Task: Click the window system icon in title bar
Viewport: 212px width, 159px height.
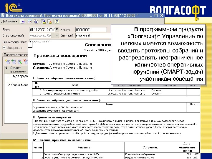Action: pyautogui.click(x=3, y=15)
